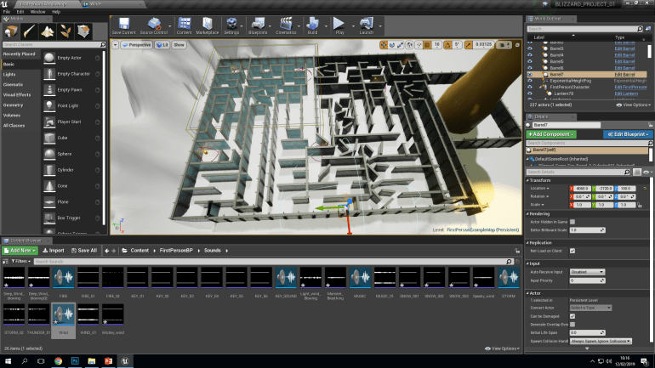Click Save All in Content Browser
655x368 pixels.
[x=84, y=251]
